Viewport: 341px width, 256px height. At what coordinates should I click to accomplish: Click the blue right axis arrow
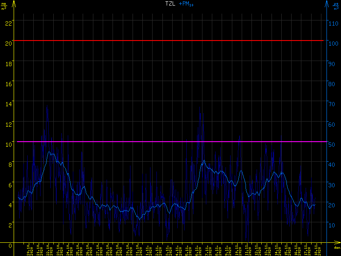point(327,4)
